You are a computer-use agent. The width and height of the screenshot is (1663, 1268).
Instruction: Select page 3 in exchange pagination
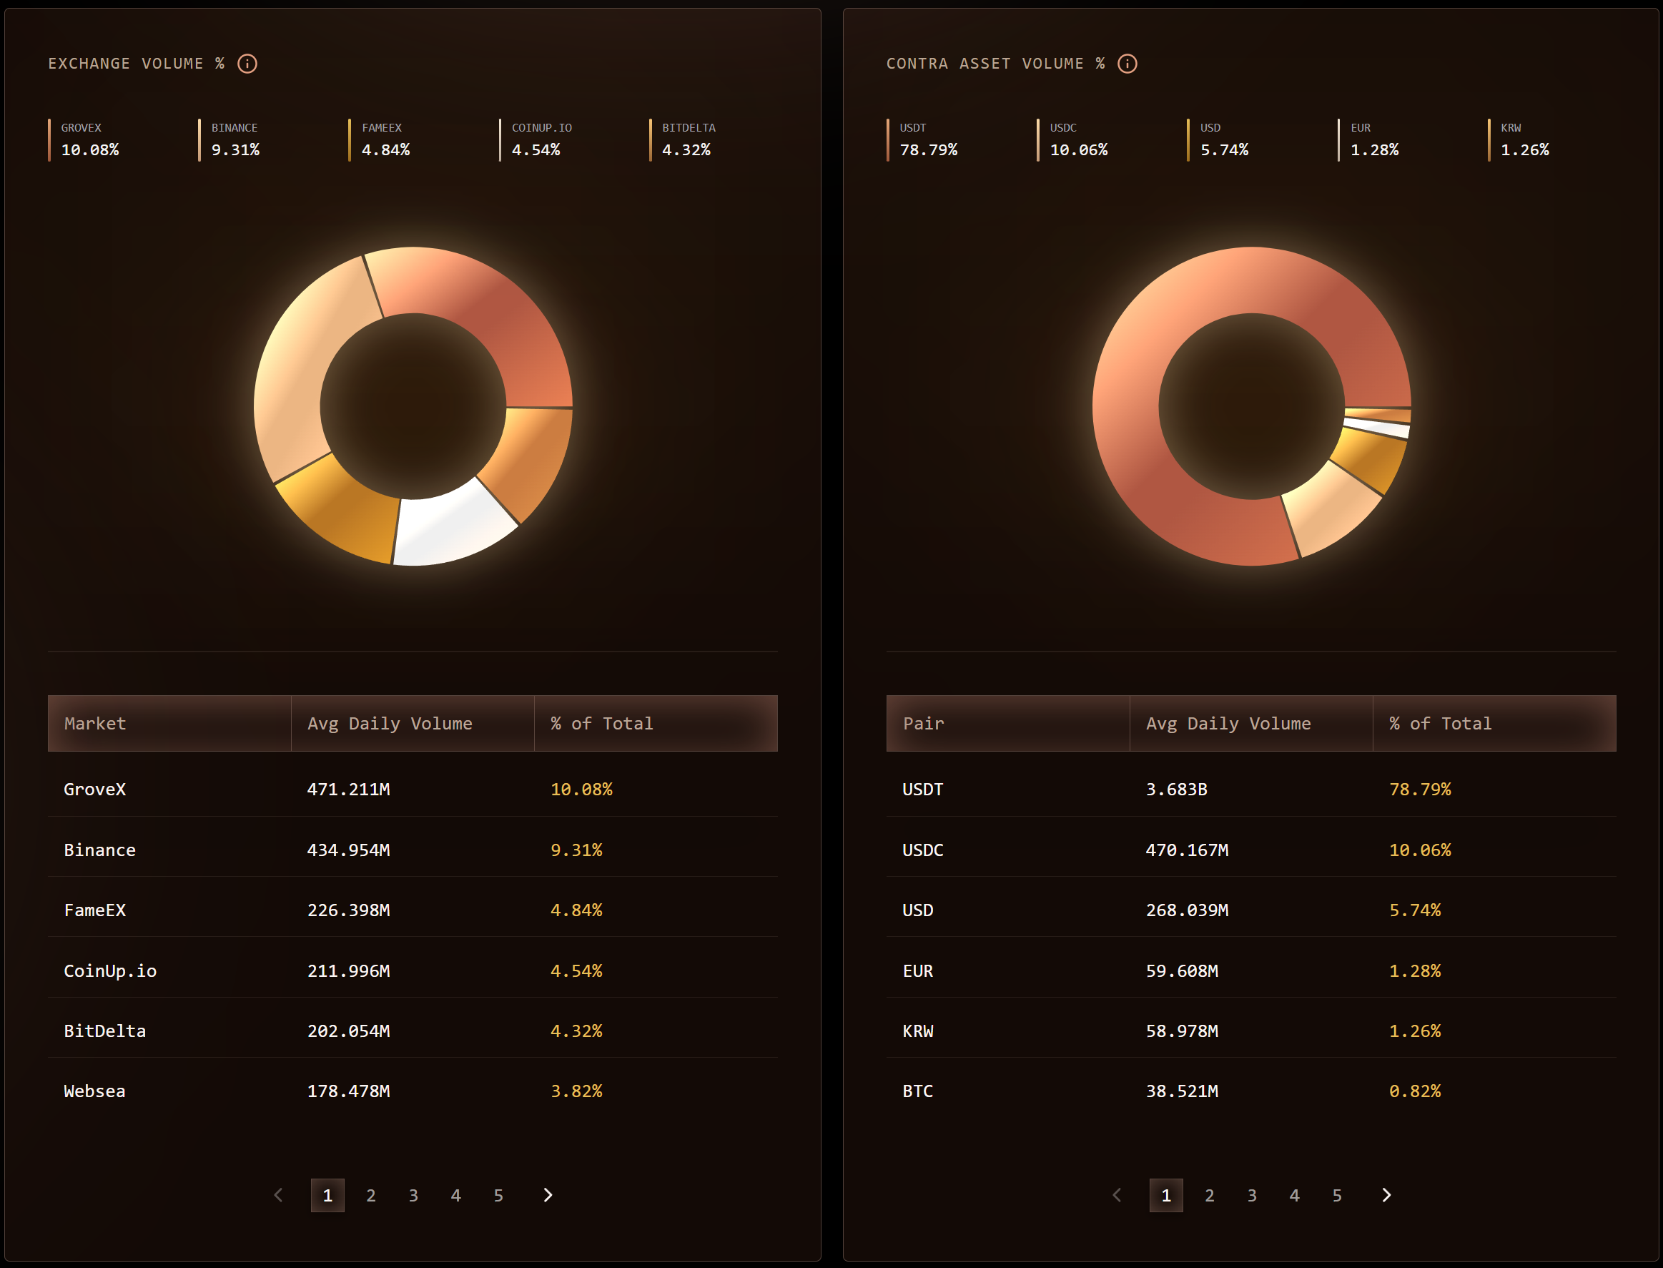(x=413, y=1195)
